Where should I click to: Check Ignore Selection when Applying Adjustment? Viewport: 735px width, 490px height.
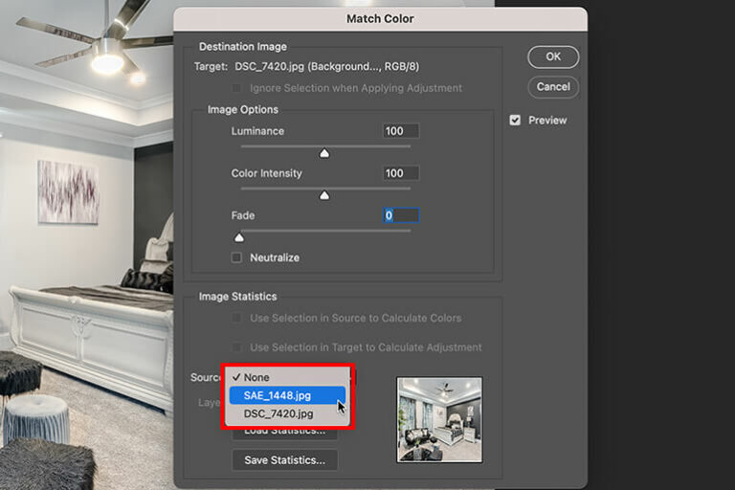tap(236, 88)
